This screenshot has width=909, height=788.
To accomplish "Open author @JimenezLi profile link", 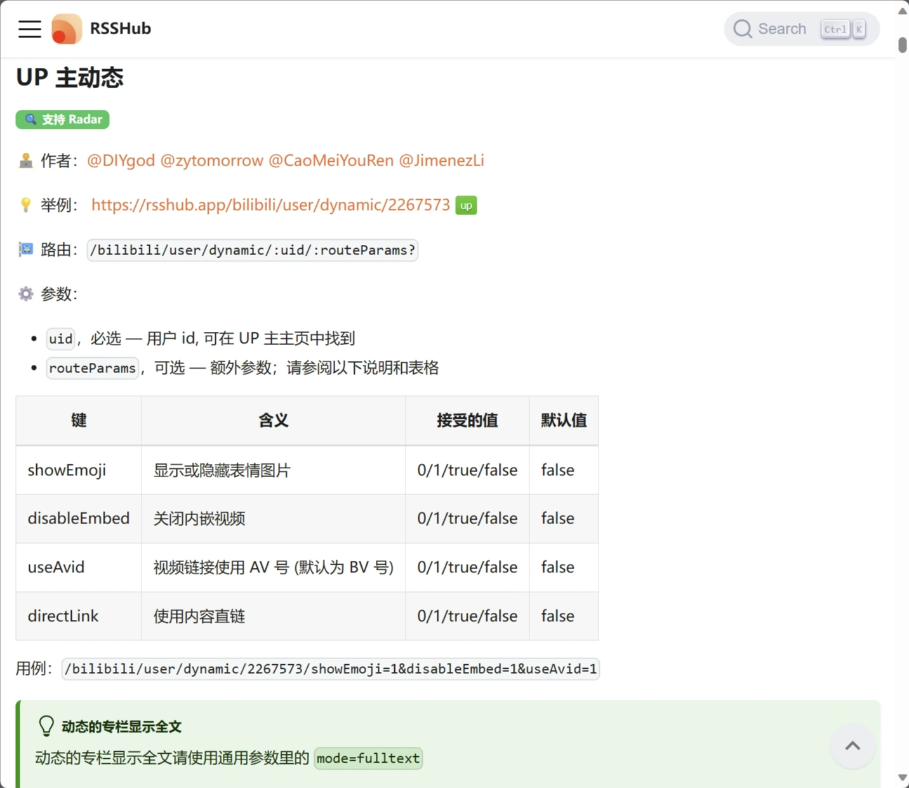I will point(441,161).
